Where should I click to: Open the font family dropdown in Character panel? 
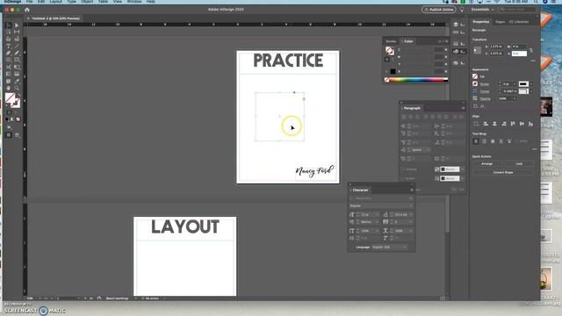[411, 198]
